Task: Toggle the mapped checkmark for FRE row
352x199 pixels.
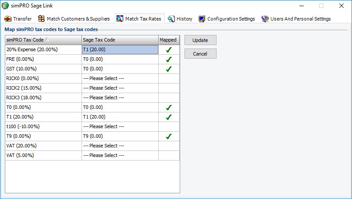Action: pos(169,59)
